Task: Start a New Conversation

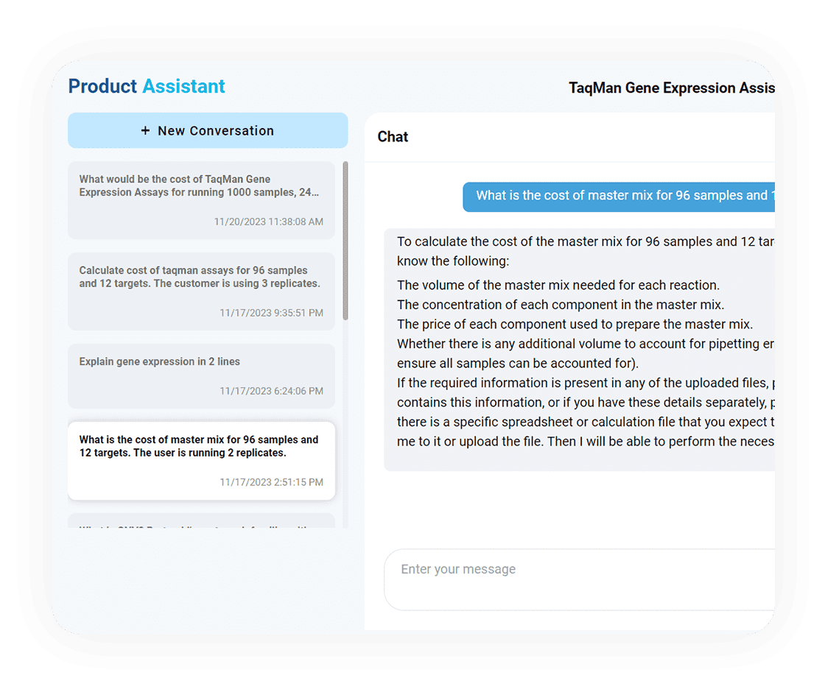Action: point(208,131)
